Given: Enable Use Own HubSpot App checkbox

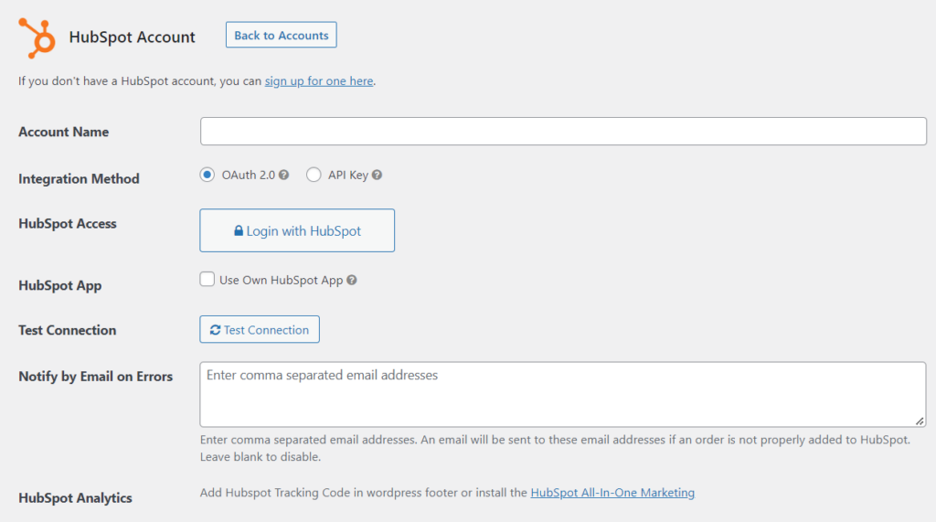Looking at the screenshot, I should (207, 279).
